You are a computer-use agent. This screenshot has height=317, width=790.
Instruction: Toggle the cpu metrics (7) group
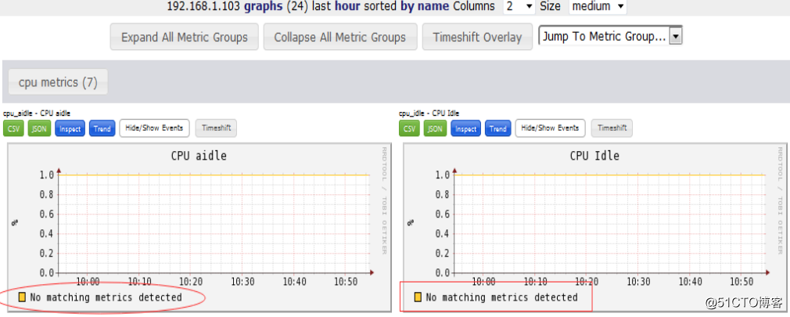58,82
